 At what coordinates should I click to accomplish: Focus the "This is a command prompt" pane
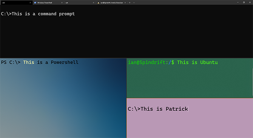coord(126,31)
